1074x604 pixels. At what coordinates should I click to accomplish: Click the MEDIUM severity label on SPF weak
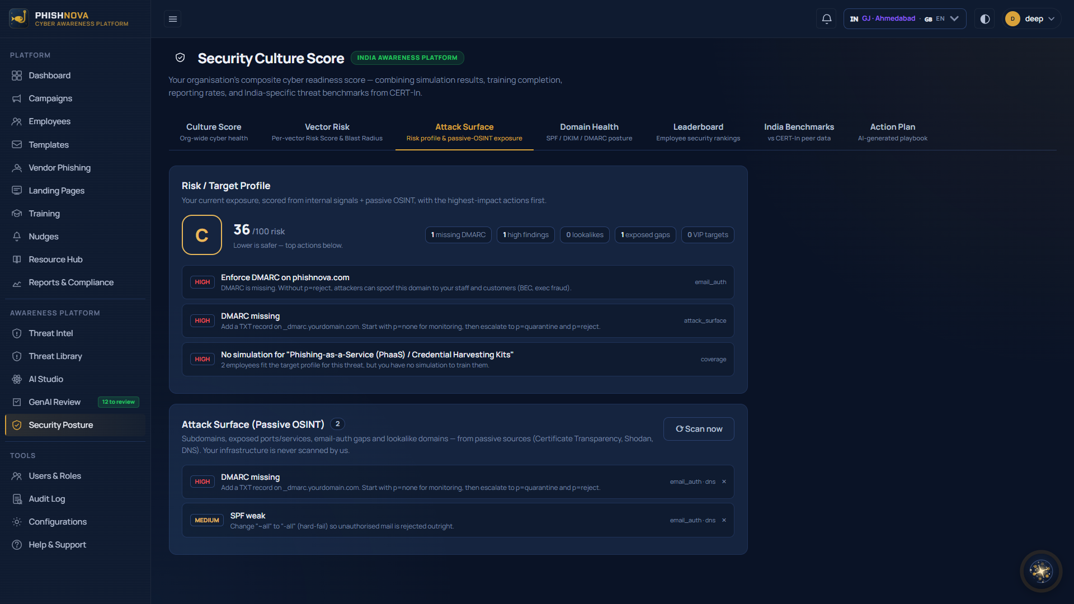coord(207,520)
